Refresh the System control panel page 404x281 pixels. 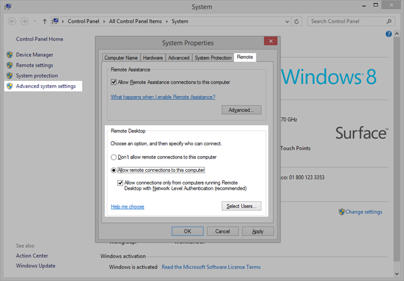[297, 21]
